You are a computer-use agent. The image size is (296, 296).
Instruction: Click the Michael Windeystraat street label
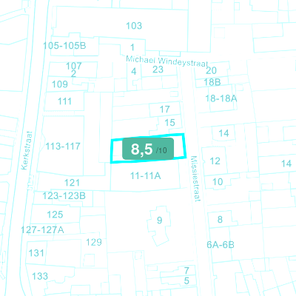pos(167,61)
